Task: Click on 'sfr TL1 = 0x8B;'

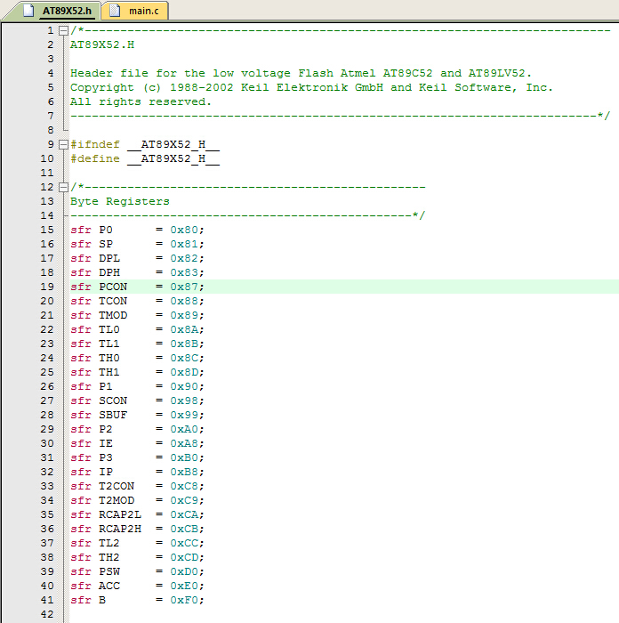Action: (x=137, y=344)
